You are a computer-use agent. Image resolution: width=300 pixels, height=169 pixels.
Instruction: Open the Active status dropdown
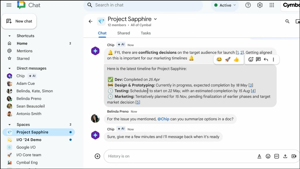(x=225, y=5)
